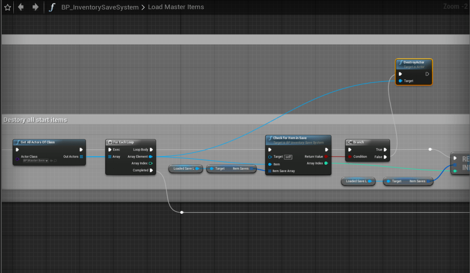The image size is (470, 273).
Task: Click output exec pin on DestroyActor
Action: point(427,74)
